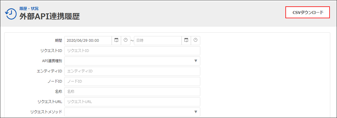The height and width of the screenshot is (118, 337).
Task: Open the start date calendar picker
Action: [x=116, y=40]
